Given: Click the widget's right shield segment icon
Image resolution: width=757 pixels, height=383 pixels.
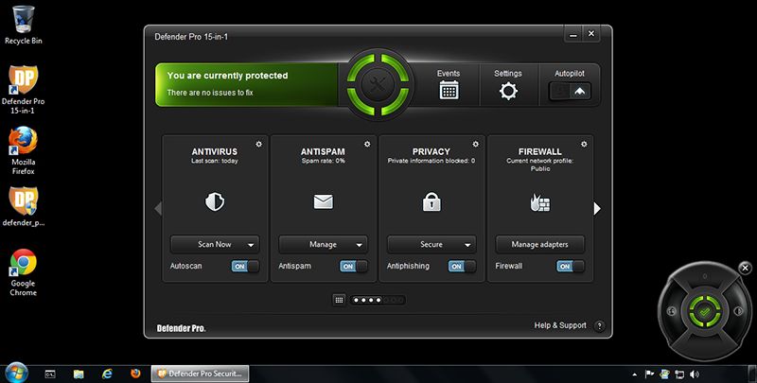Looking at the screenshot, I should [738, 311].
